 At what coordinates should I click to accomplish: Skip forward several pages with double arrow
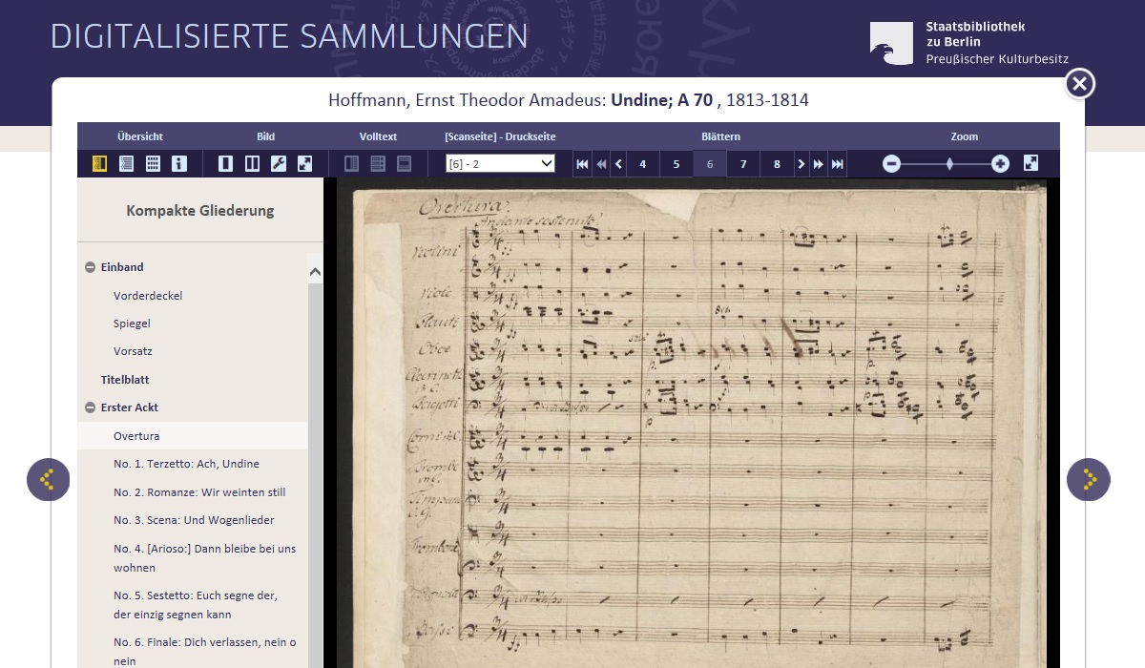click(819, 164)
